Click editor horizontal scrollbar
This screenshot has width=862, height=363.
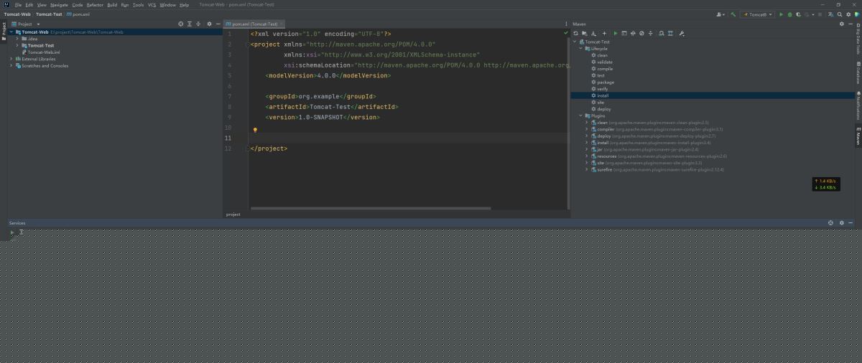(x=371, y=208)
